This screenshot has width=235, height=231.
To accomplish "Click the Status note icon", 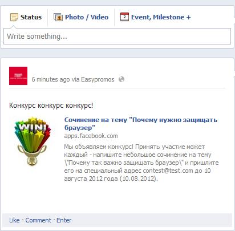I will click(14, 17).
